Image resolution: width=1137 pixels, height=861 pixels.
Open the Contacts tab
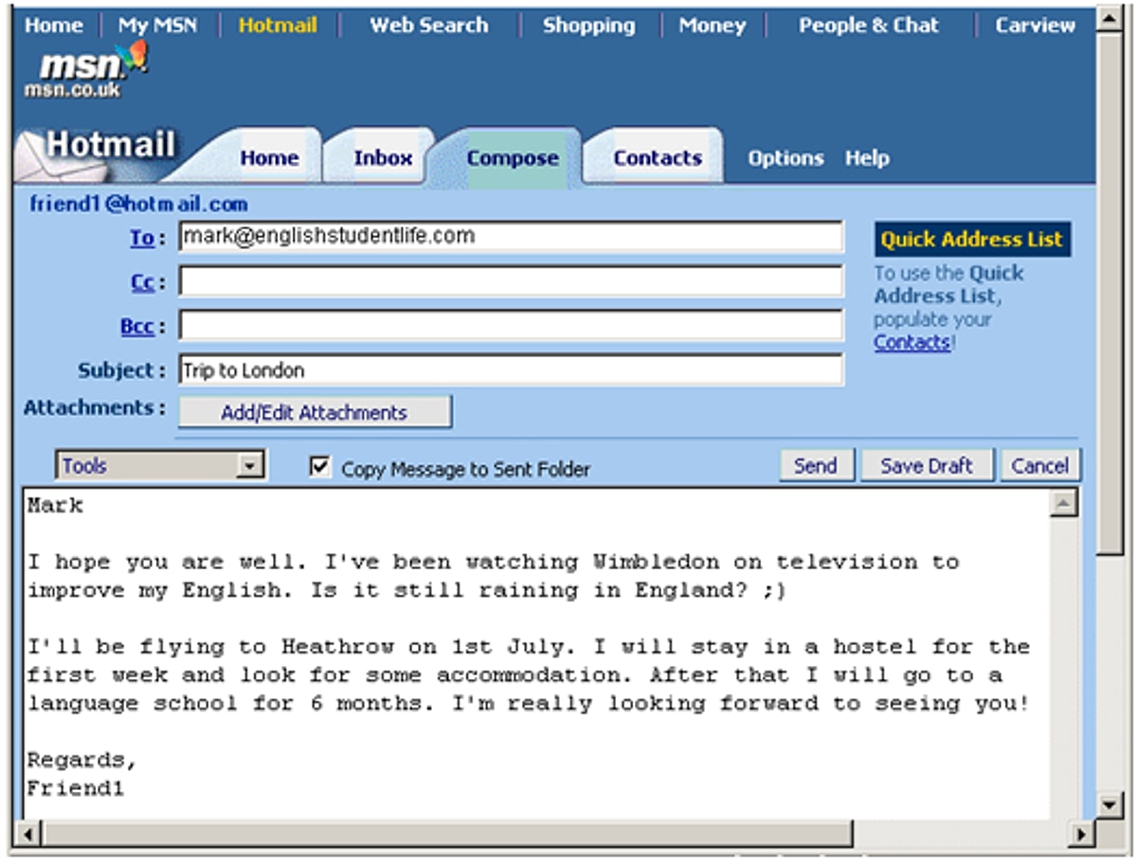(657, 158)
